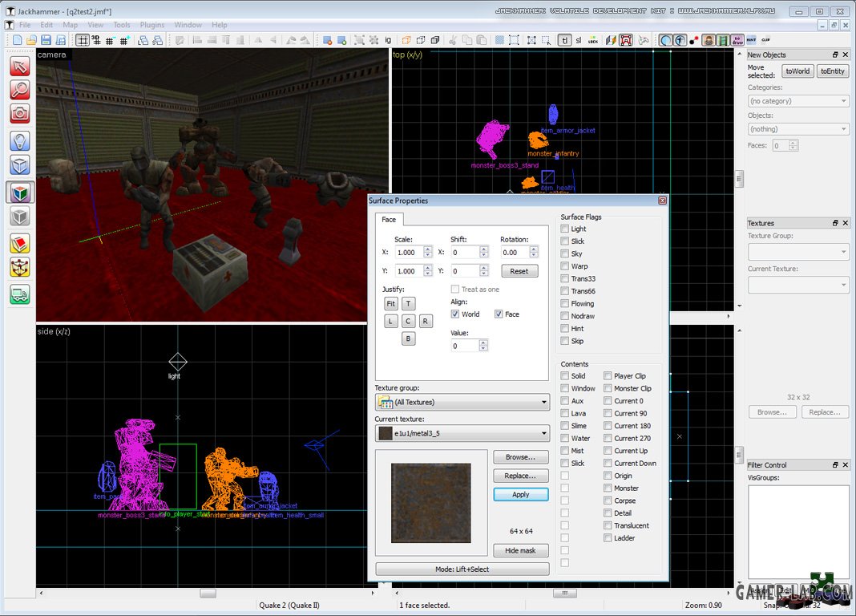Select the Entity light bulb tool

coord(20,141)
